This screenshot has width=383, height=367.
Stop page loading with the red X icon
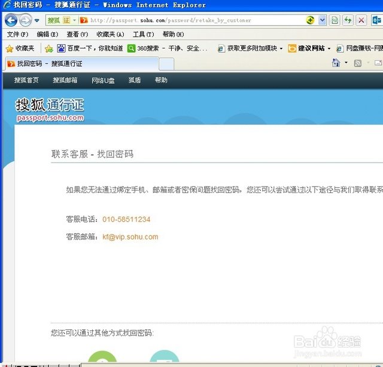(361, 20)
